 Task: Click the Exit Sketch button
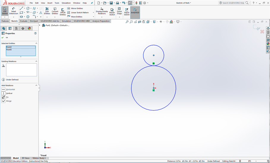(5, 11)
